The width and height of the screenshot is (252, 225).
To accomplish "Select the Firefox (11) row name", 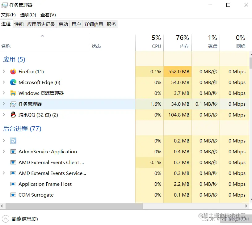I will pyautogui.click(x=31, y=72).
